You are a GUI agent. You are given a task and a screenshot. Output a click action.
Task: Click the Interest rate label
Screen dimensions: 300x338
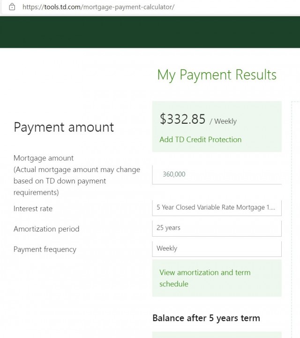(33, 209)
